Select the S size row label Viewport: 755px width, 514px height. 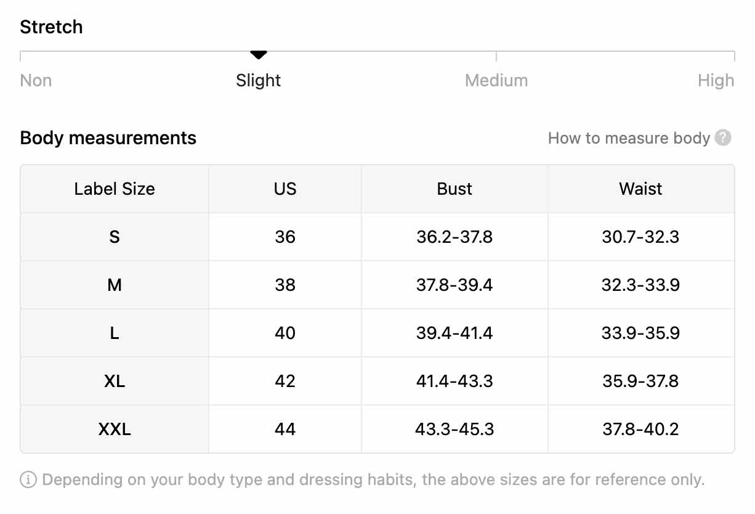(115, 237)
